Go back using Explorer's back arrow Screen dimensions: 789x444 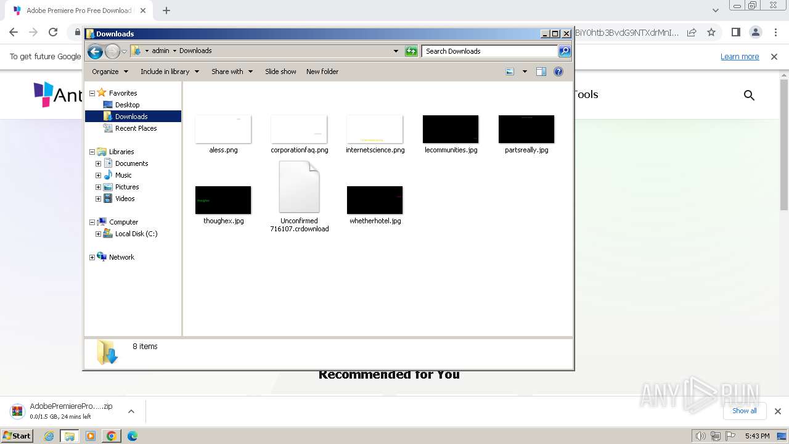95,51
